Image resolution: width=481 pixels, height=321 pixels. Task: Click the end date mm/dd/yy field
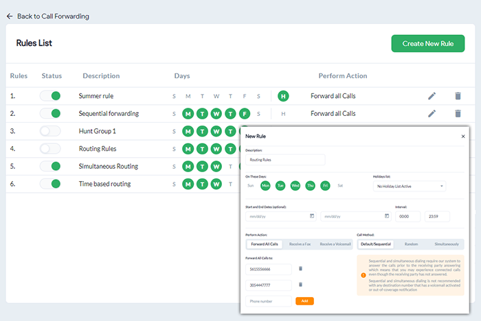click(x=356, y=216)
